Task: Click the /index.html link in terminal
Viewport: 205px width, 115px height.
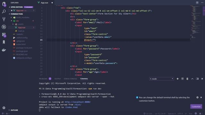Action: tap(71, 107)
